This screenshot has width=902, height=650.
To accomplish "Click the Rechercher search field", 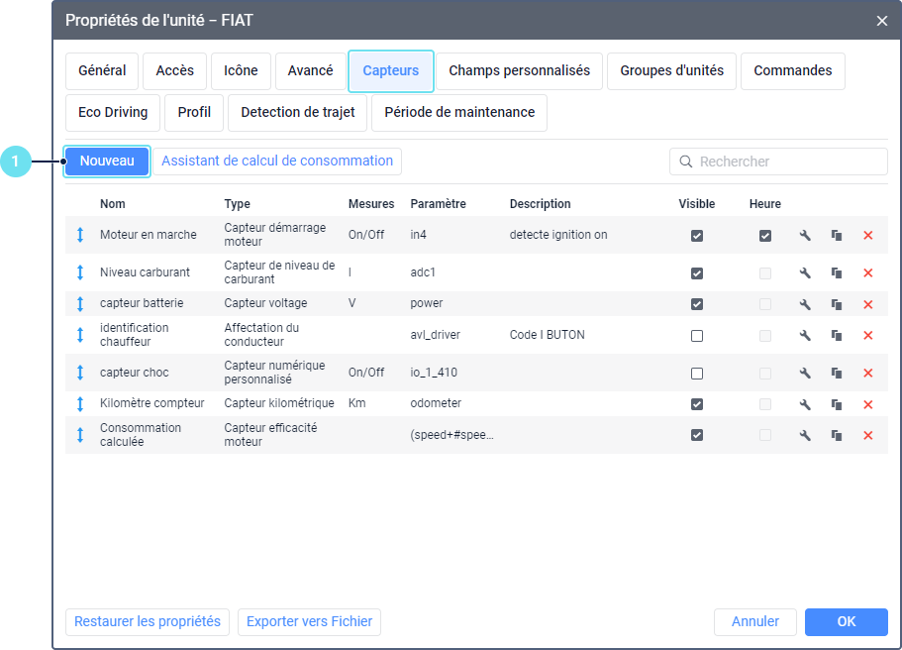I will [x=789, y=162].
